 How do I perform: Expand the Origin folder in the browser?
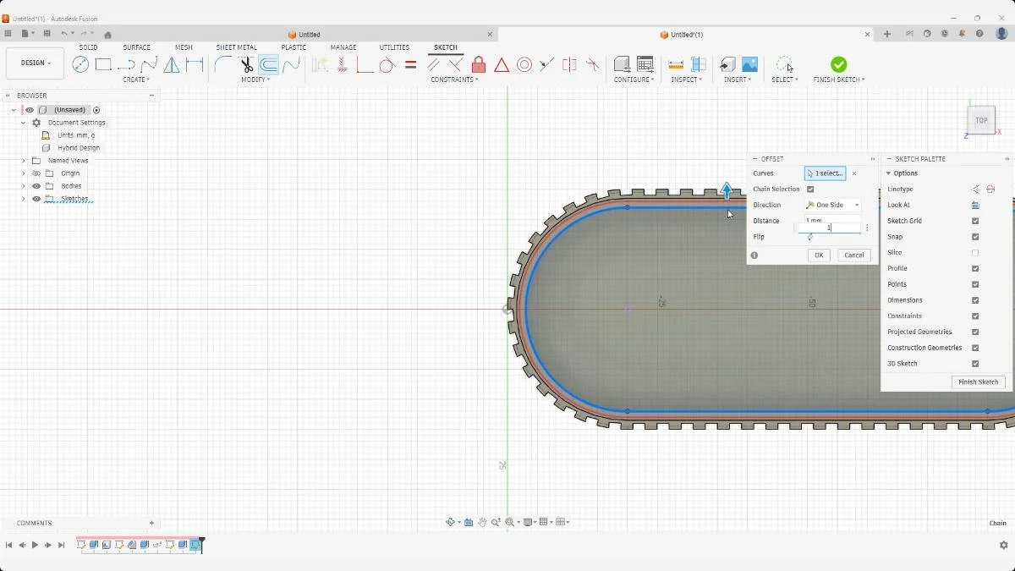pos(22,173)
